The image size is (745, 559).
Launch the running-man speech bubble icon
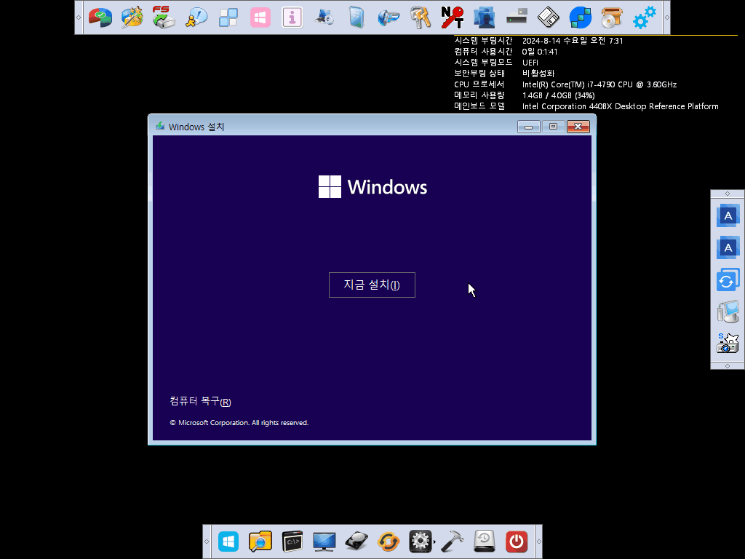tap(196, 17)
